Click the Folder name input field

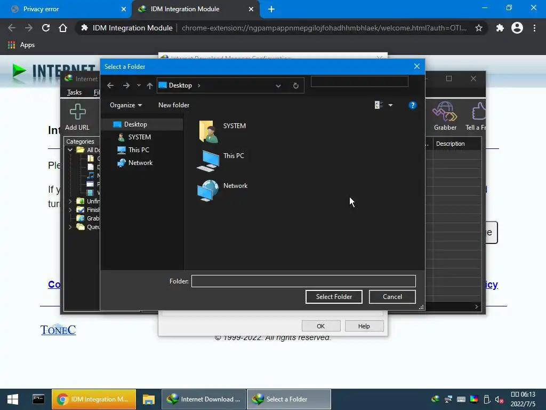[x=303, y=281]
